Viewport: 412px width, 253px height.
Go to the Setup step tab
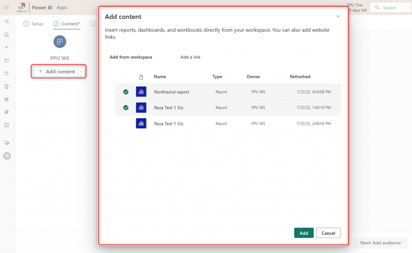click(33, 24)
